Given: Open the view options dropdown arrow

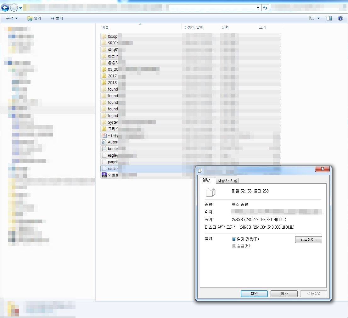Looking at the screenshot, I should click(x=318, y=18).
